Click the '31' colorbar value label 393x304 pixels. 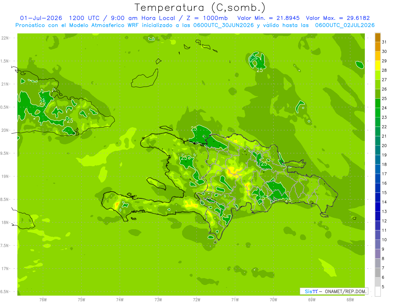pos(384,42)
